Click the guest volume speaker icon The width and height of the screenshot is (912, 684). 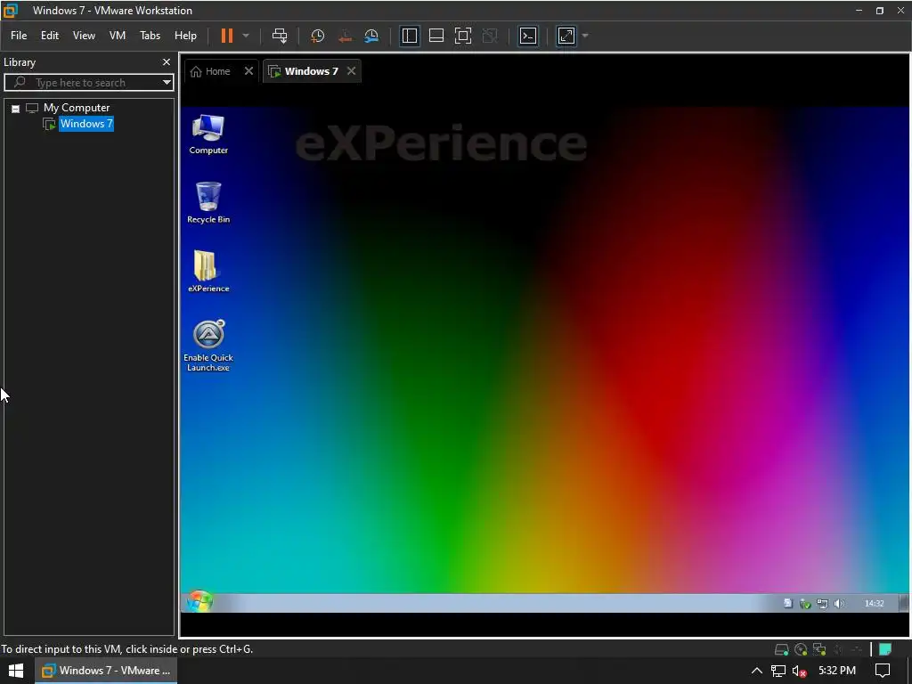tap(839, 604)
